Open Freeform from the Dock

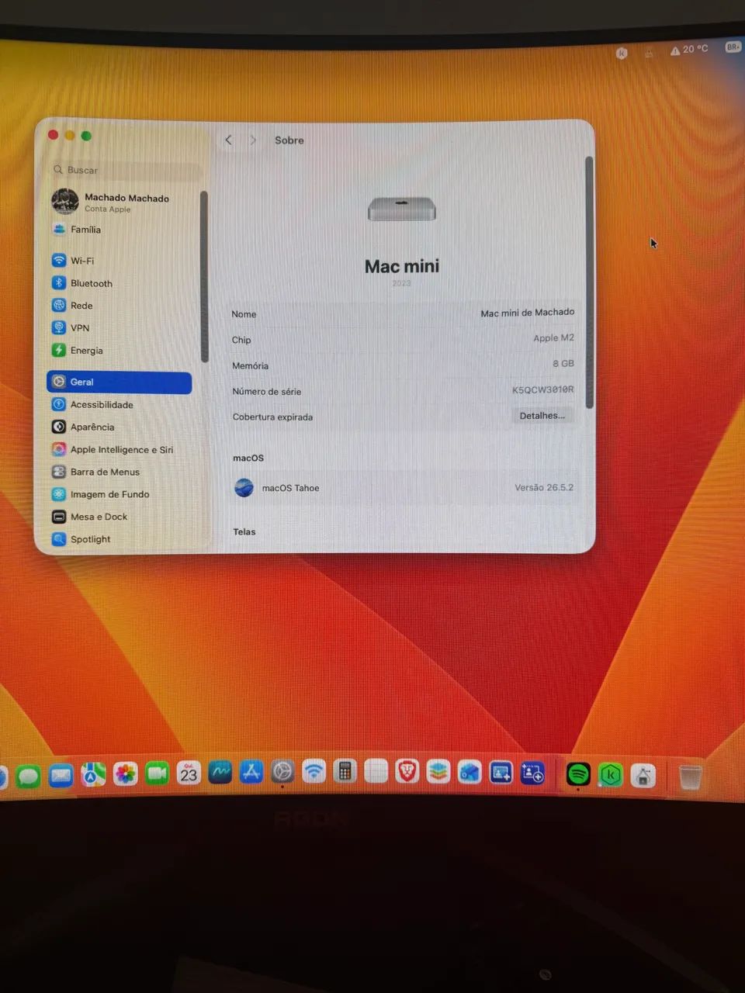pos(220,773)
